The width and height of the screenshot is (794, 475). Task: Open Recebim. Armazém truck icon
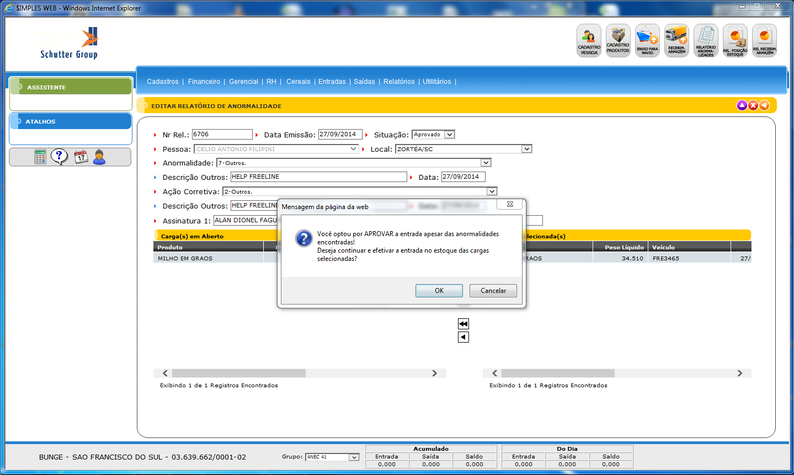pos(676,40)
